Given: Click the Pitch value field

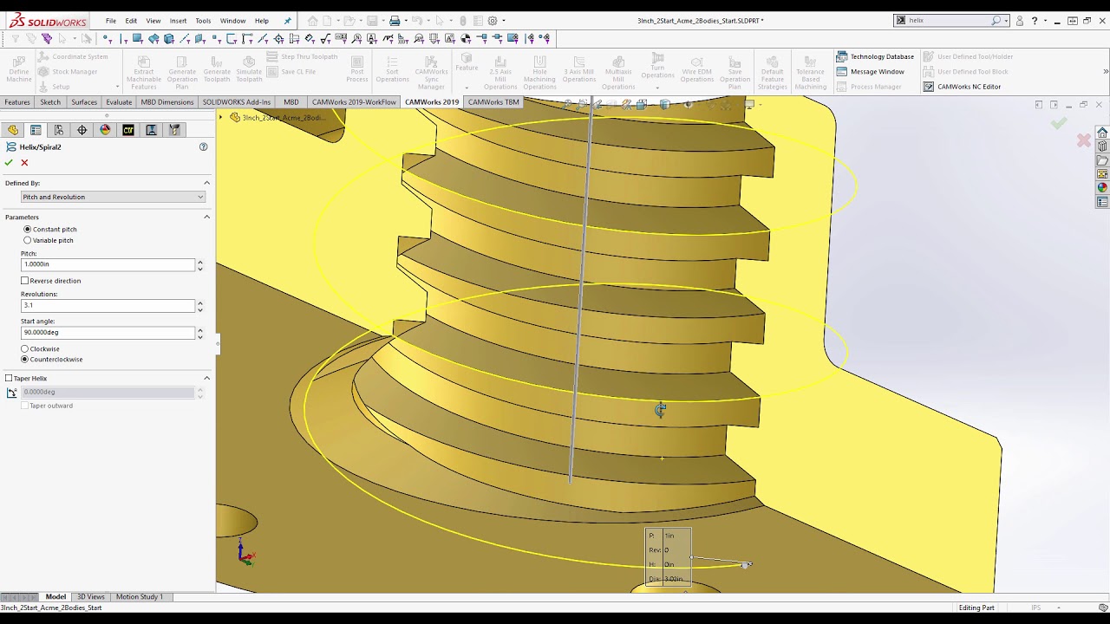Looking at the screenshot, I should pyautogui.click(x=108, y=264).
